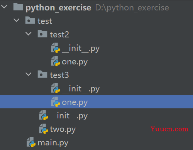Click the test3 package folder icon
The height and width of the screenshot is (150, 193).
(x=42, y=74)
